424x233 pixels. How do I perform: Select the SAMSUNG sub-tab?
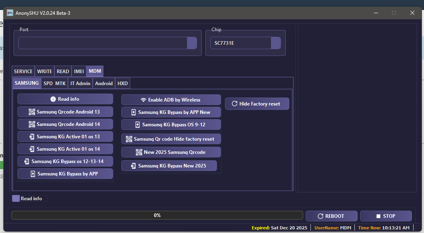[27, 83]
